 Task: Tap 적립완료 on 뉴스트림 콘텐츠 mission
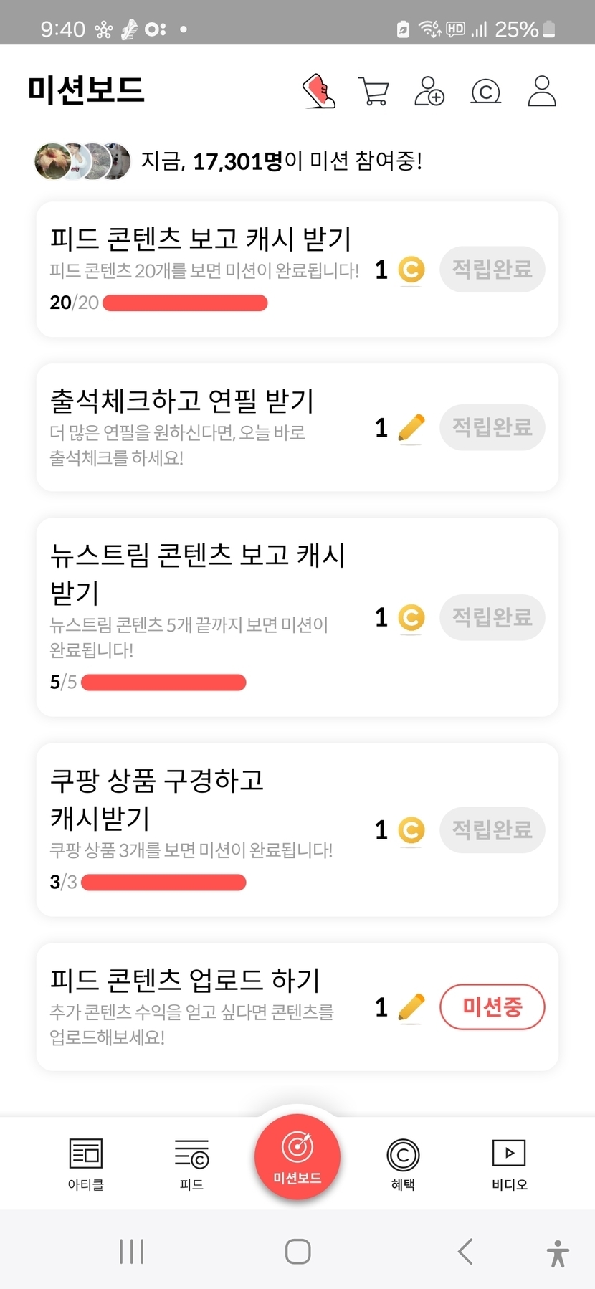point(492,617)
